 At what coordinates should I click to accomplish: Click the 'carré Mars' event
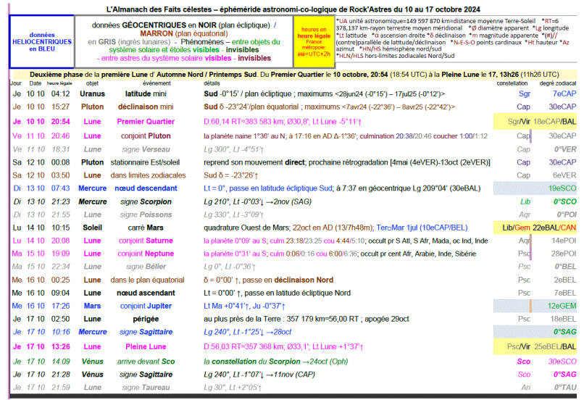click(x=146, y=228)
